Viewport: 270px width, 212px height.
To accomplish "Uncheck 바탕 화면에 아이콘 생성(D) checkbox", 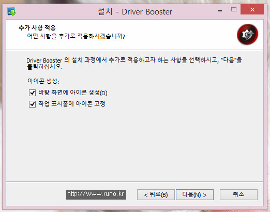I will (x=32, y=93).
